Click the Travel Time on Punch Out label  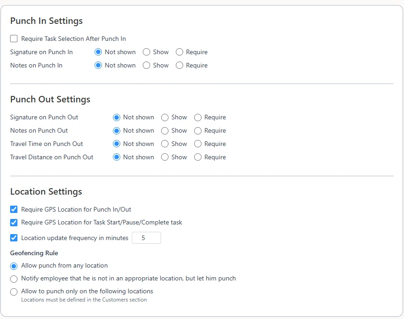(47, 144)
